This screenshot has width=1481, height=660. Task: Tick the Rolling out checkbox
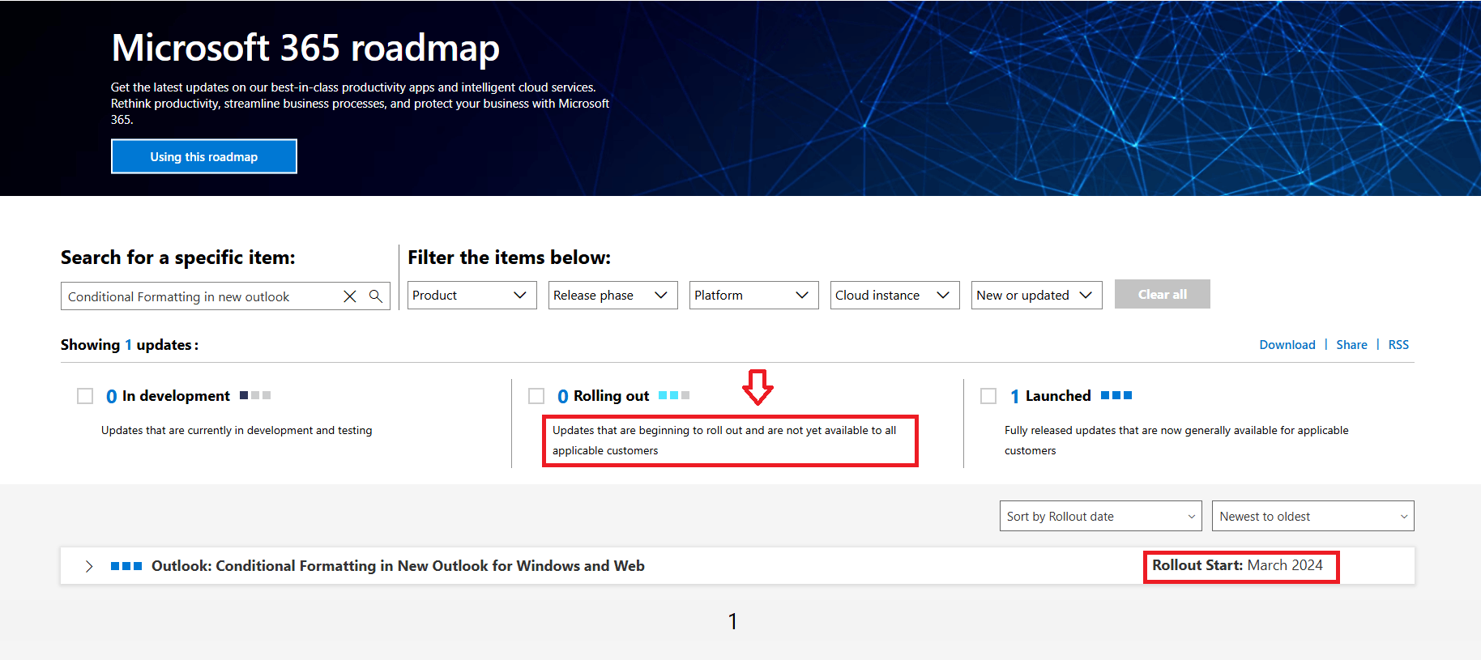pyautogui.click(x=536, y=396)
